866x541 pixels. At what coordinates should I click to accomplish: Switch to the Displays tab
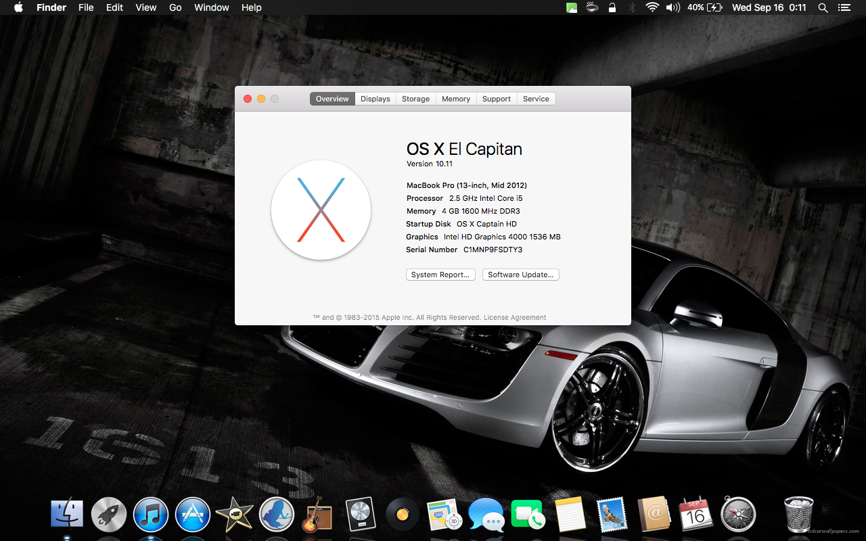375,99
